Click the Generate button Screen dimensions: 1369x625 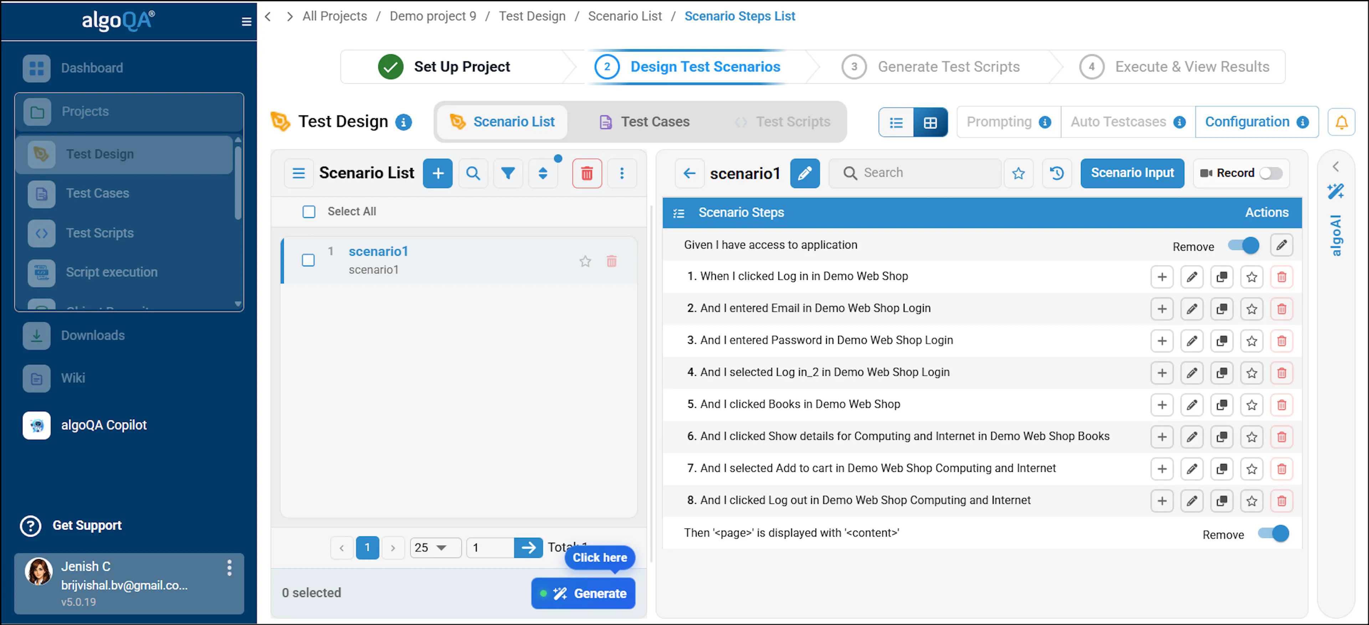pos(583,593)
